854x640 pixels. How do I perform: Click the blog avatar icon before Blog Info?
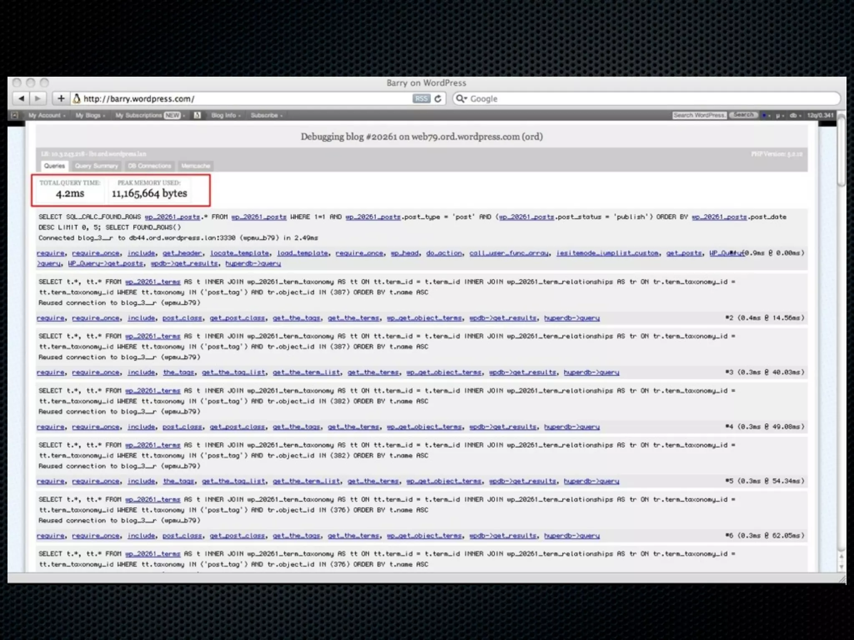pyautogui.click(x=197, y=115)
